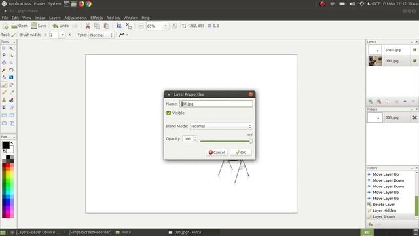Click the Undo toolbar button
The image size is (419, 236).
coord(61,26)
